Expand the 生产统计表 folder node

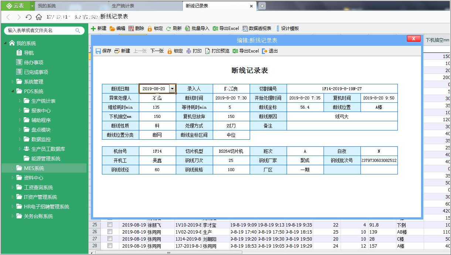tap(20, 101)
